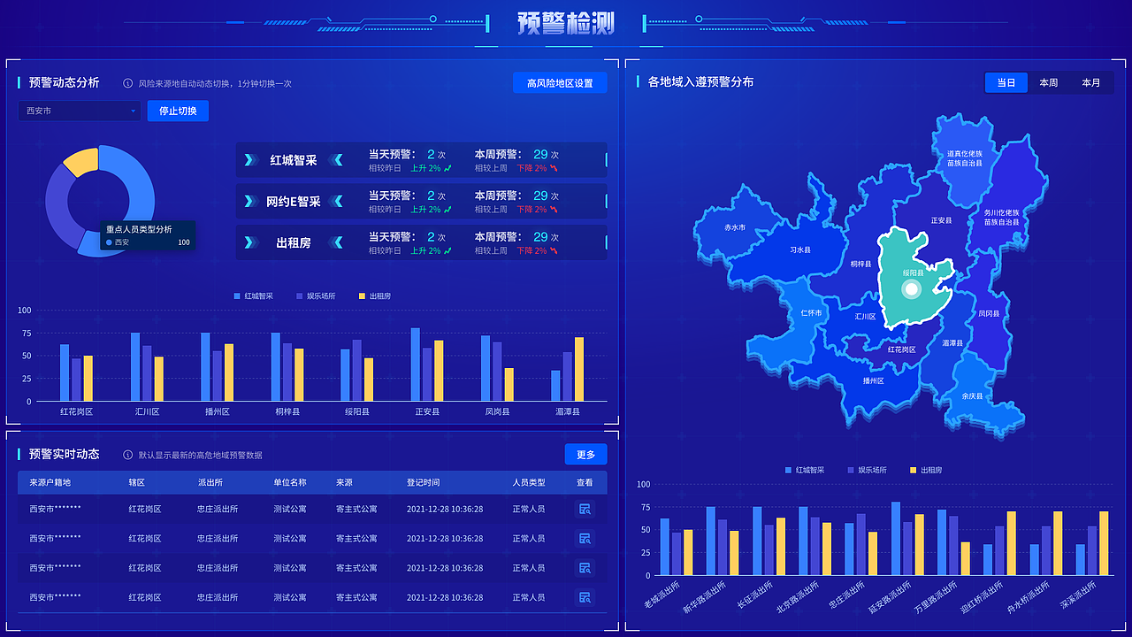This screenshot has height=637, width=1132.
Task: Open the 西安市 city dropdown
Action: [79, 111]
